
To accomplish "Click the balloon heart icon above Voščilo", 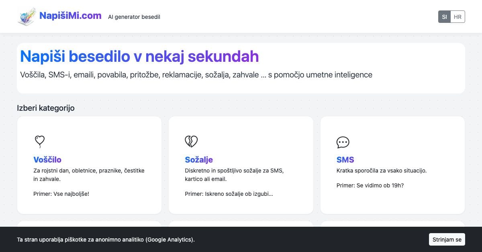I will click(x=39, y=141).
